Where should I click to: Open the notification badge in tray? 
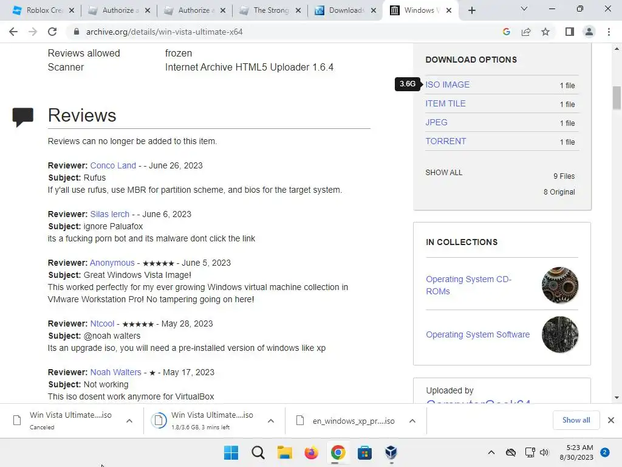point(605,452)
